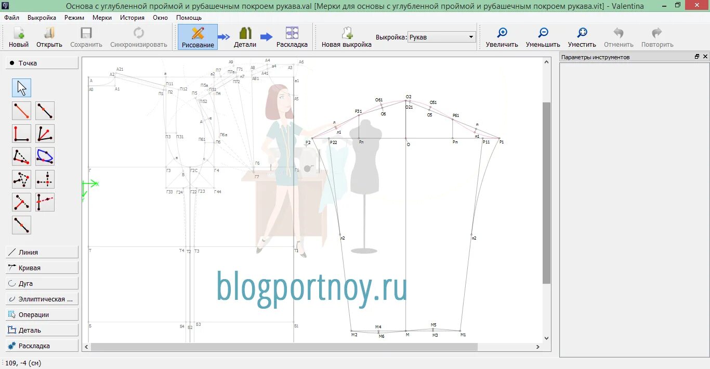
Task: Select point intersect line and axis tool
Action: (x=45, y=202)
